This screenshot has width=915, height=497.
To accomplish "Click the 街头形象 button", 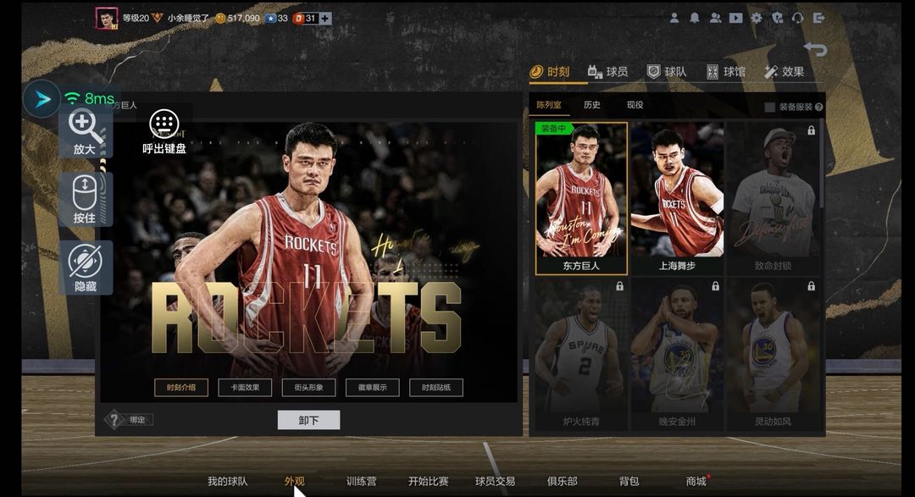I will pos(308,387).
